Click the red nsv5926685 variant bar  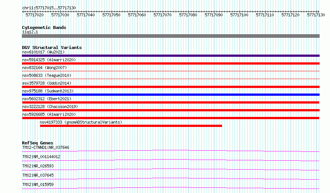click(171, 118)
